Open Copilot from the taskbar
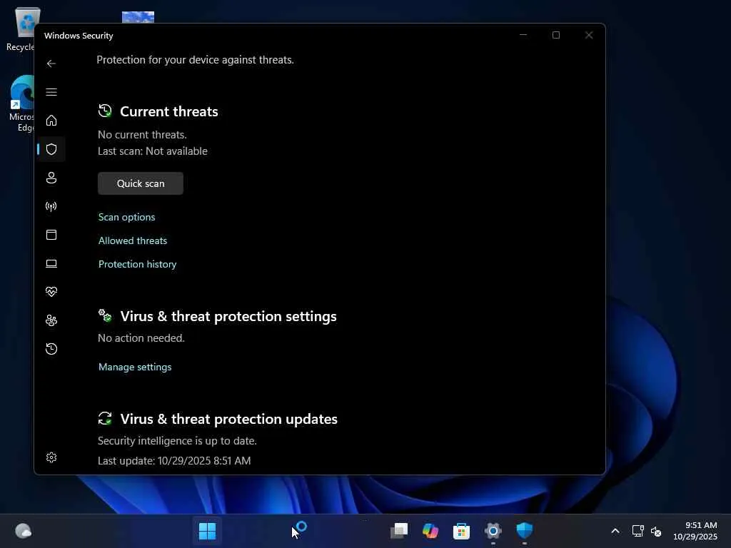Image resolution: width=731 pixels, height=548 pixels. [x=430, y=531]
